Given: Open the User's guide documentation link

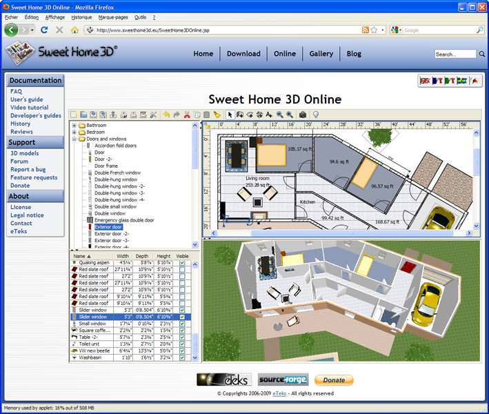Looking at the screenshot, I should click(26, 99).
